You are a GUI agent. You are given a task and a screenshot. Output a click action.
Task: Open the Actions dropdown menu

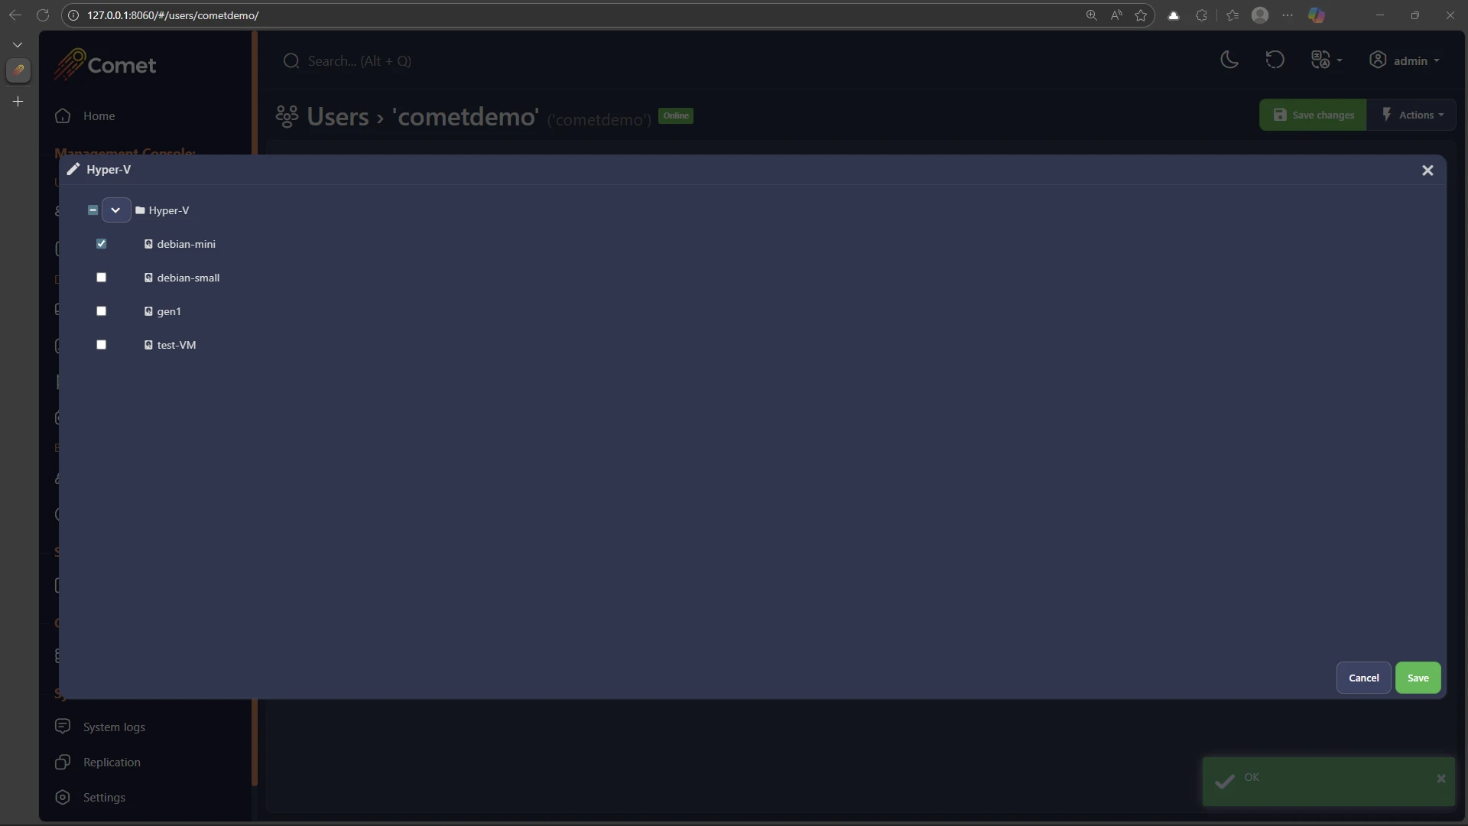coord(1412,115)
